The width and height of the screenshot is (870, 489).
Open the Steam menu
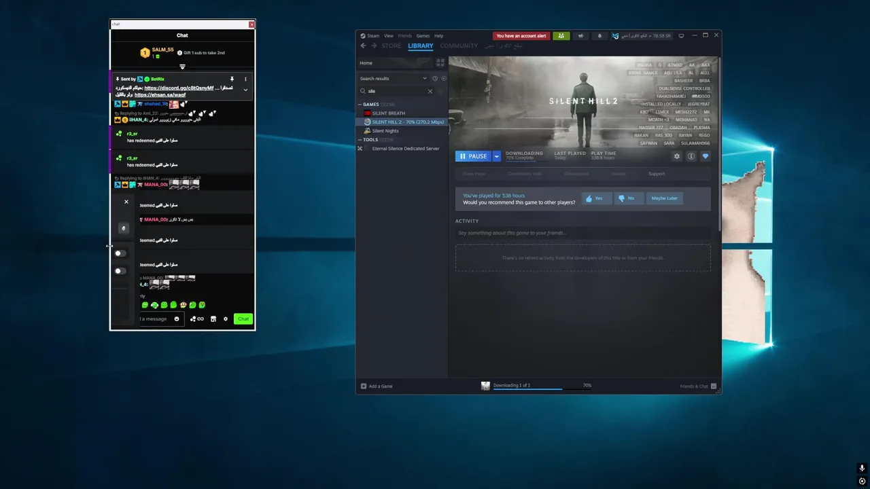click(x=370, y=36)
